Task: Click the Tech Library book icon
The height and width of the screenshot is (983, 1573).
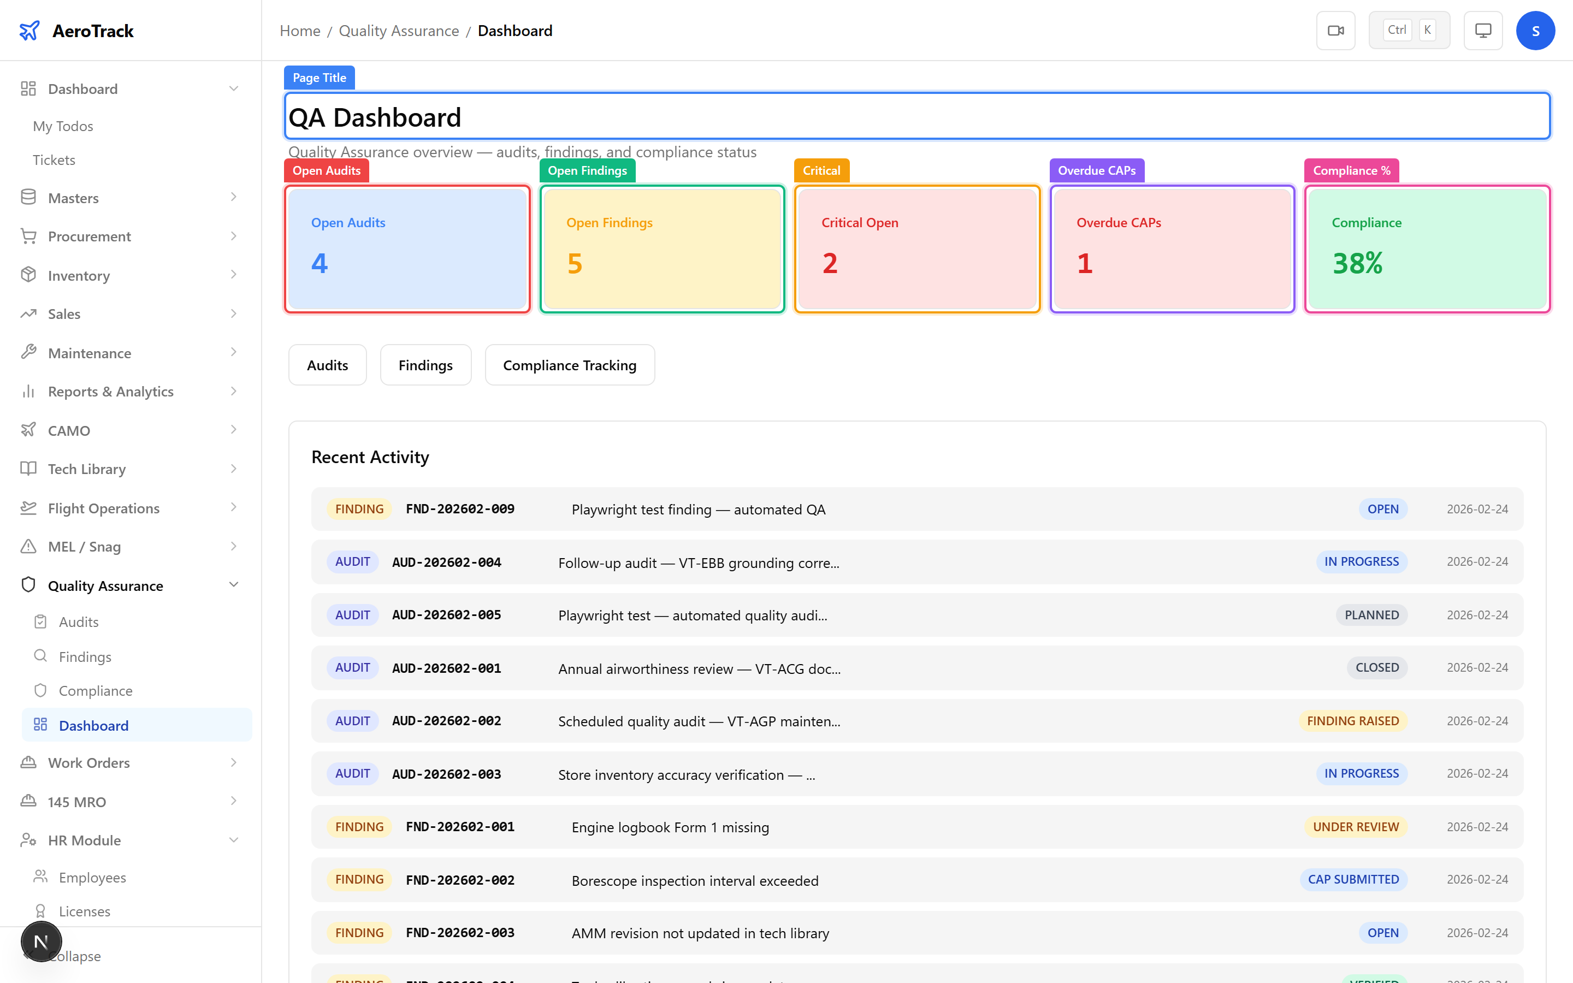Action: point(28,469)
